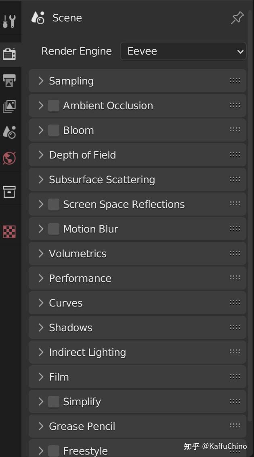The width and height of the screenshot is (254, 457).
Task: Select the Scene properties tab icon
Action: [9, 132]
